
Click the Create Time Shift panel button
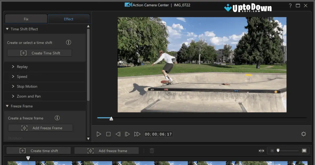[x=40, y=53]
